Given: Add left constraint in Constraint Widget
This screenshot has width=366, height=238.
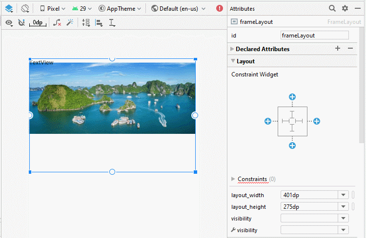Looking at the screenshot, I should (268, 121).
